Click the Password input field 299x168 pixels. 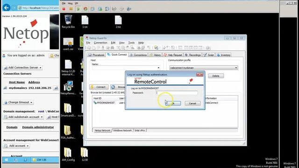coord(177,93)
